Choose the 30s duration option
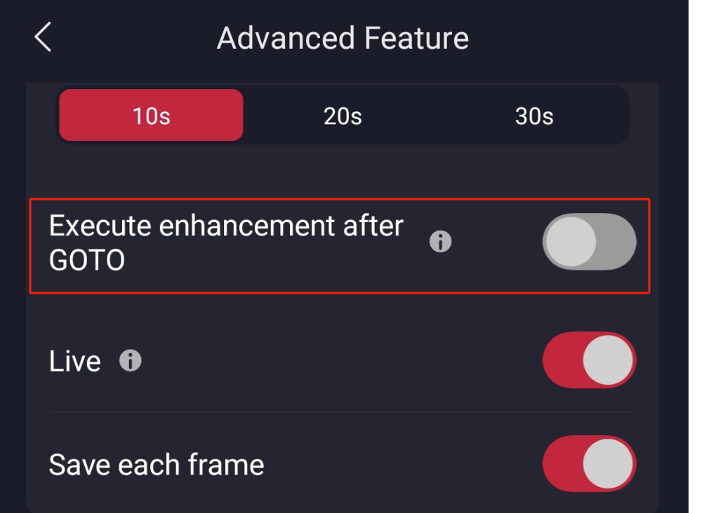704x513 pixels. [x=533, y=116]
